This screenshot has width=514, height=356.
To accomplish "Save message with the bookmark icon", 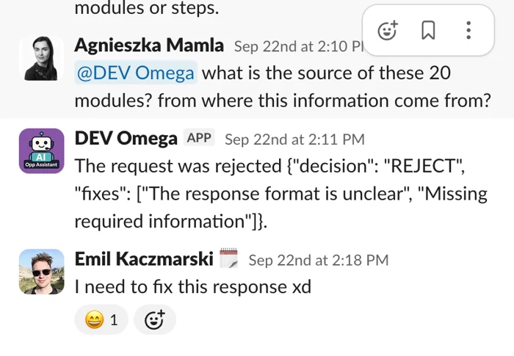I will (428, 30).
